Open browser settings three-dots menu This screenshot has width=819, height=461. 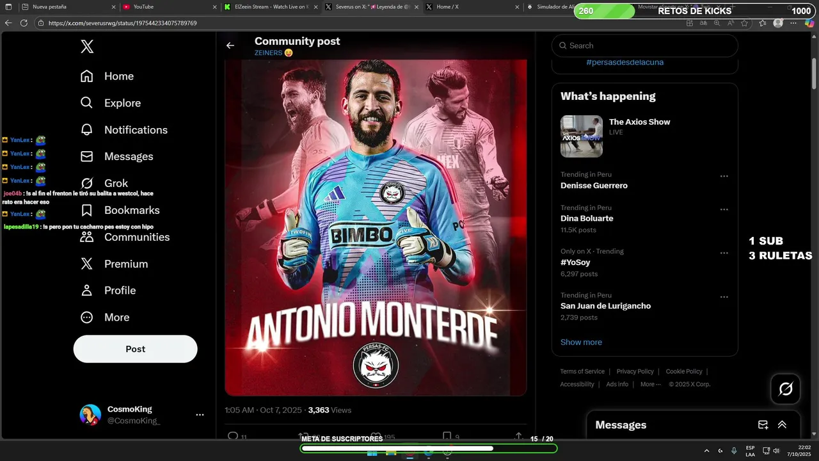[793, 23]
